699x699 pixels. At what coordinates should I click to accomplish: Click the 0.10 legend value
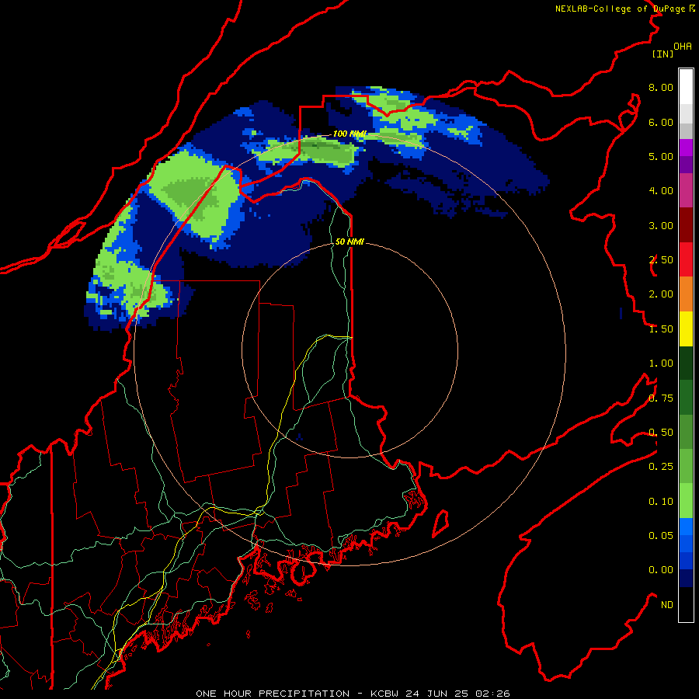[x=661, y=502]
